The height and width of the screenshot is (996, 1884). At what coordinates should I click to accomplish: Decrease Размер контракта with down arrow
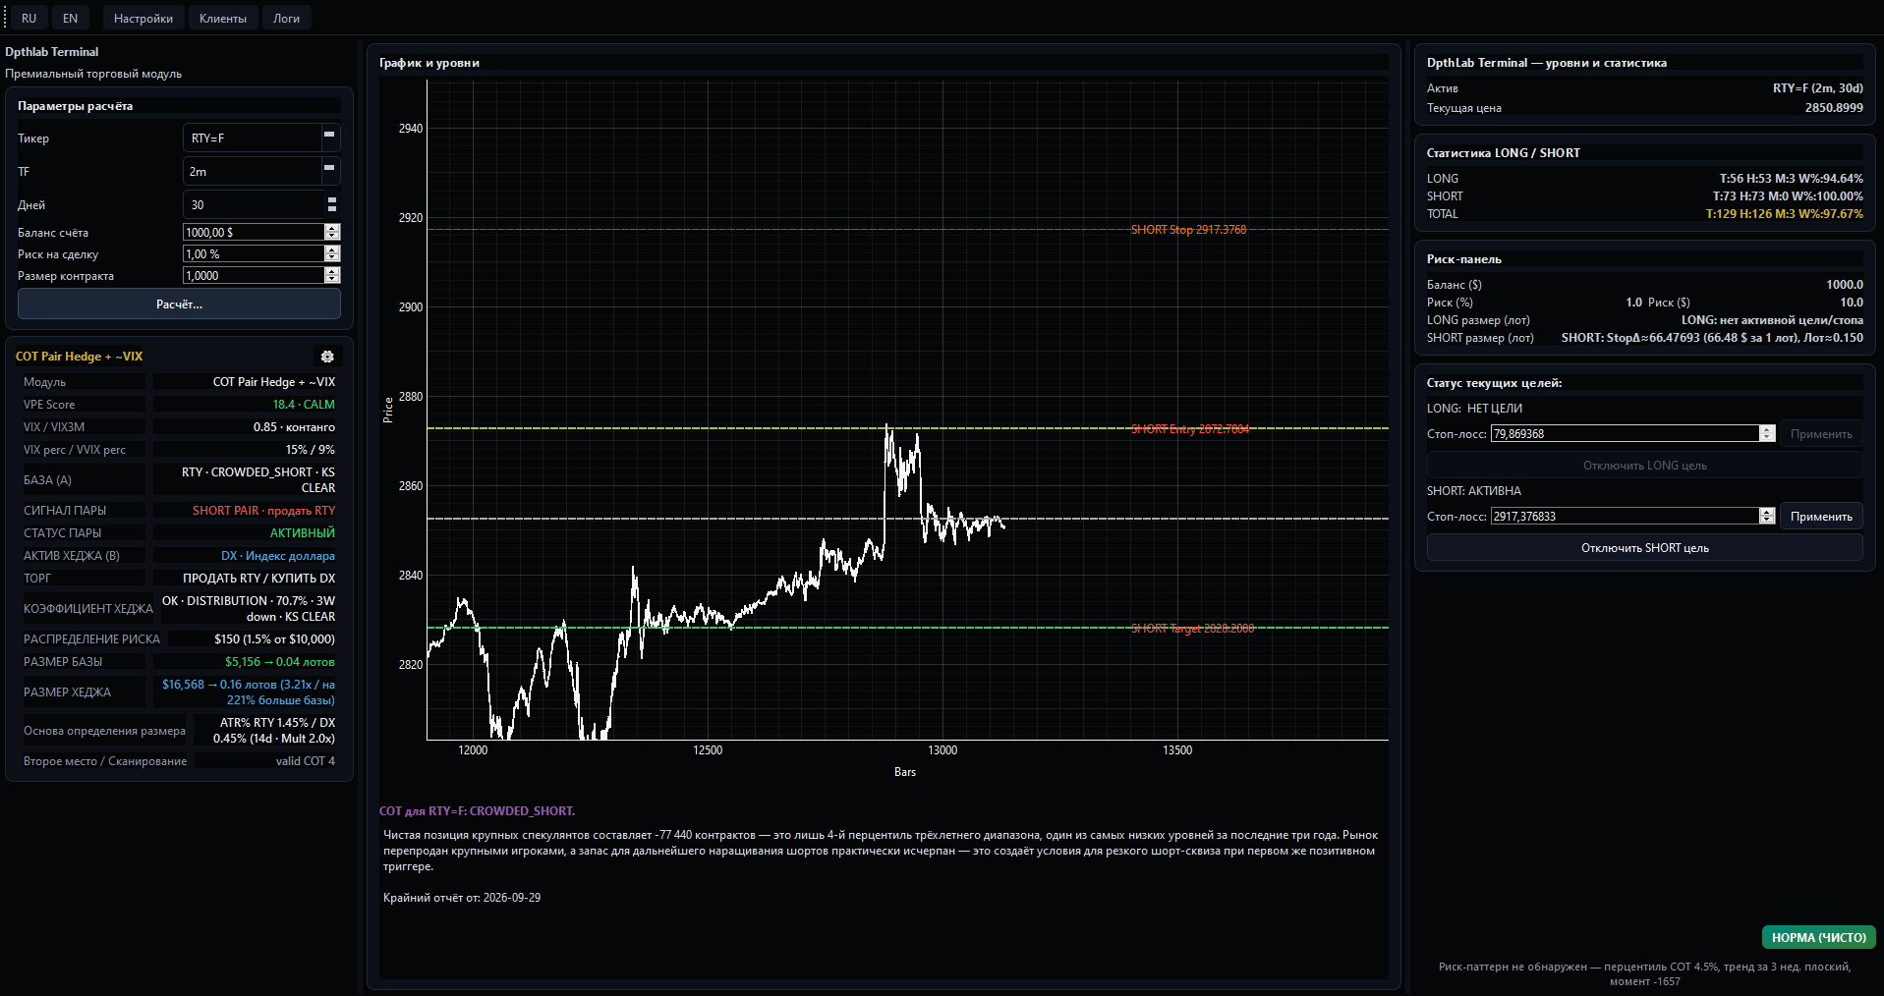(332, 279)
